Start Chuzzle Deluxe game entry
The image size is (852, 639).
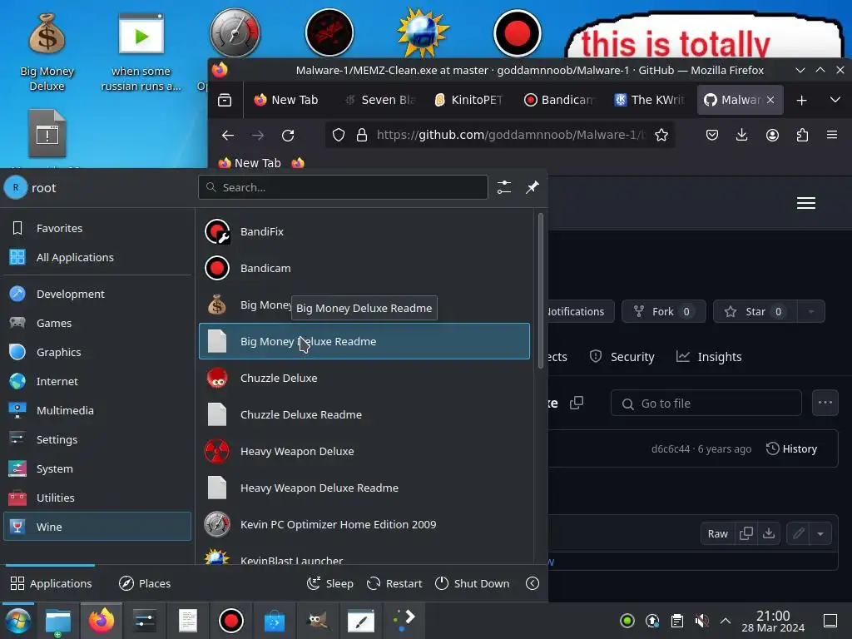point(364,378)
